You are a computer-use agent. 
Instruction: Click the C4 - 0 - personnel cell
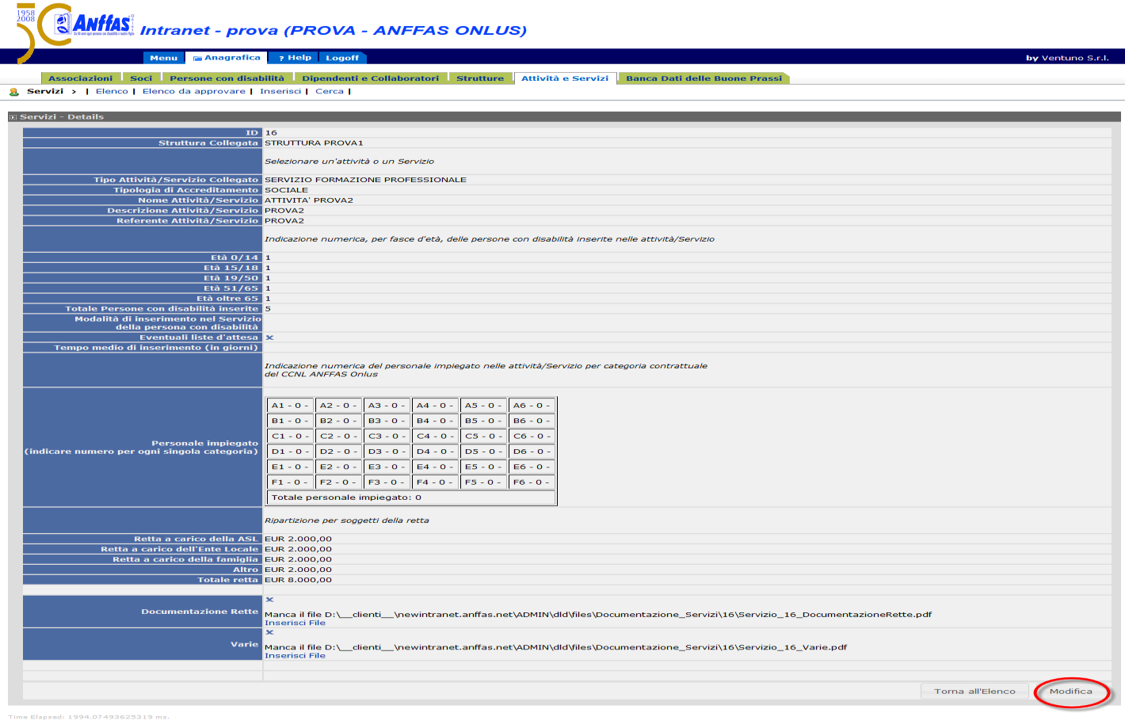[x=435, y=436]
